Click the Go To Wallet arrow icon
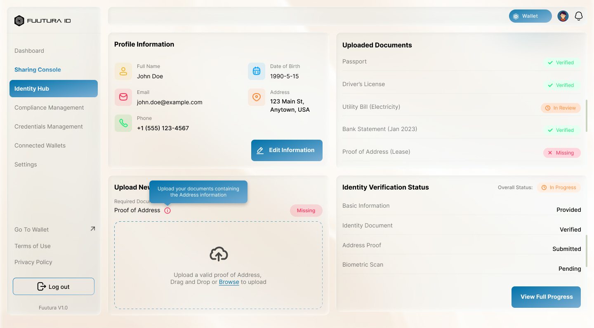 point(93,229)
